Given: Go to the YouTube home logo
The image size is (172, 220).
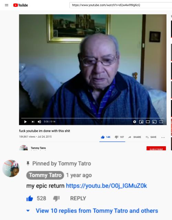Looking at the screenshot, I should click(x=21, y=5).
